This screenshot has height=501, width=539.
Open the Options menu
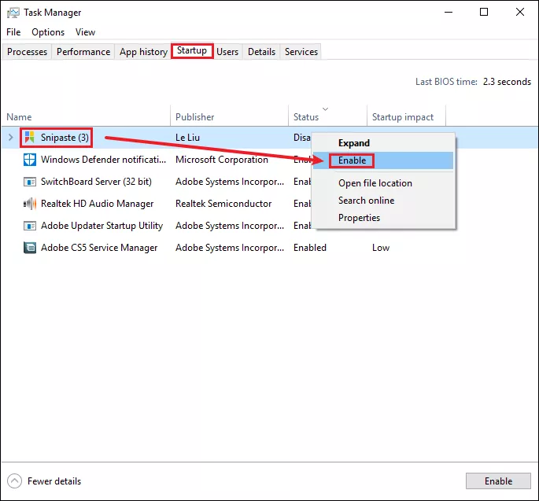click(48, 32)
